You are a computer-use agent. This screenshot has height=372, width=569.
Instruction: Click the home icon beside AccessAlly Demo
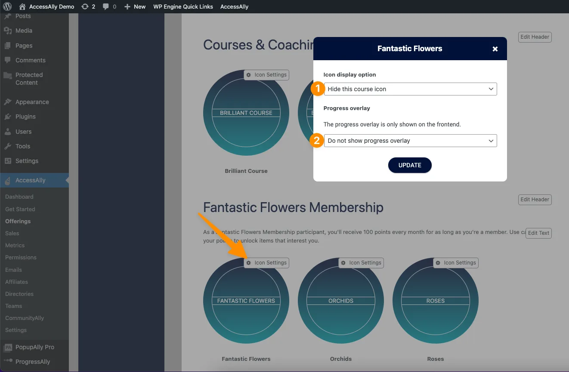[22, 6]
